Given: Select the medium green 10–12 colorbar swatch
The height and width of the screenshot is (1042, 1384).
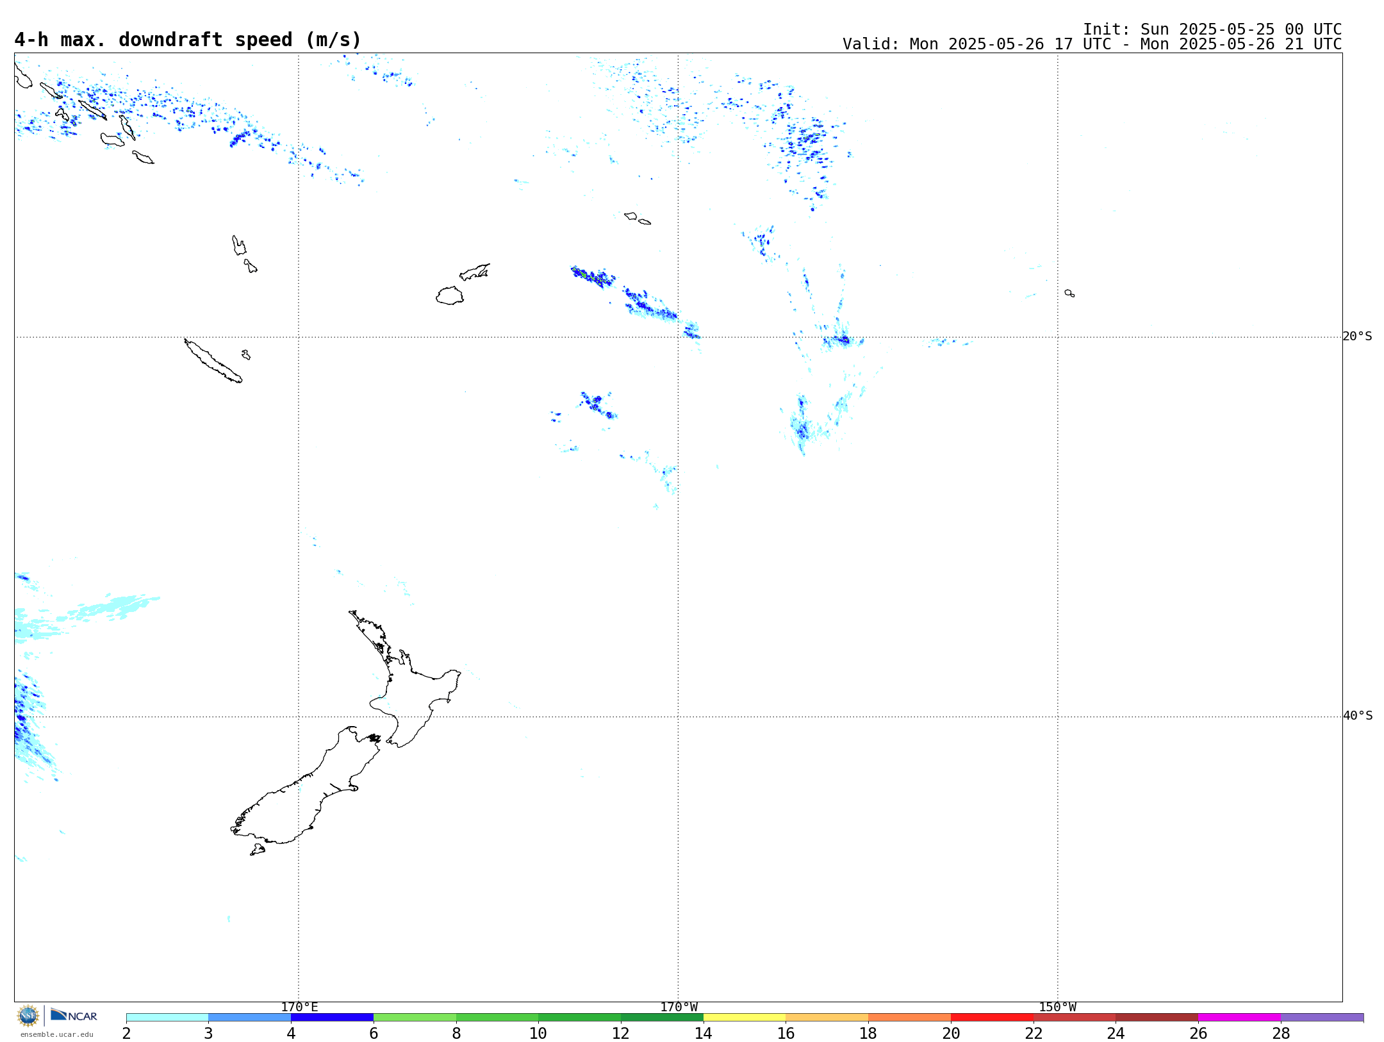Looking at the screenshot, I should (x=579, y=1018).
